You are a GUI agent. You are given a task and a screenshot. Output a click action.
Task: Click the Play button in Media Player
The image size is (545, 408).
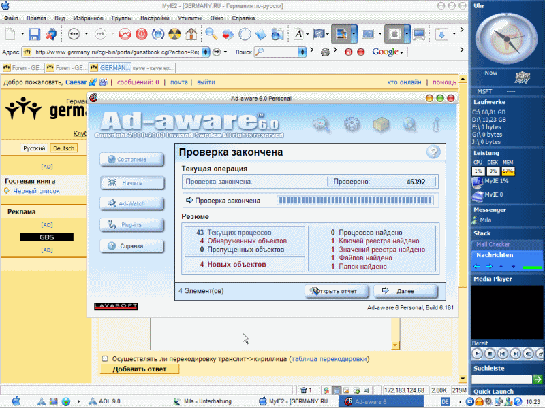point(478,354)
